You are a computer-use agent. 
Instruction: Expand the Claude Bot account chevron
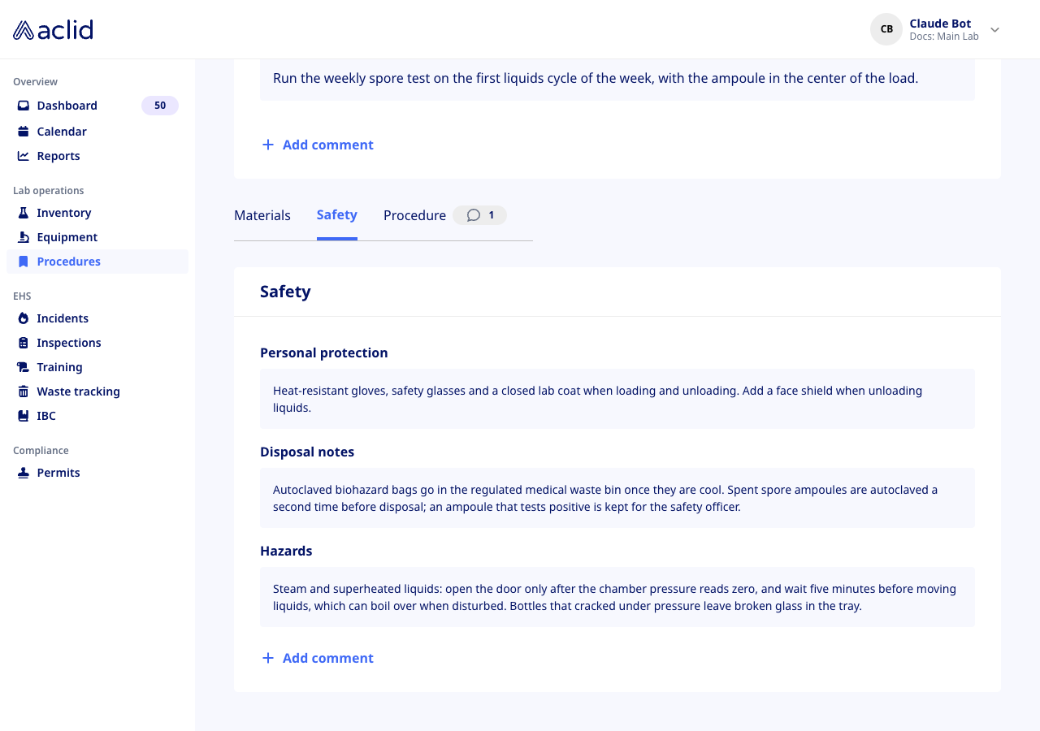[x=994, y=29]
